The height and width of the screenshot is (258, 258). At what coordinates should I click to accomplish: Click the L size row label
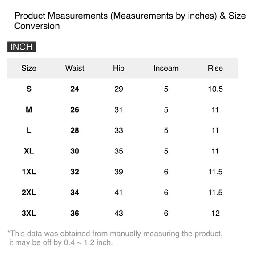29,130
